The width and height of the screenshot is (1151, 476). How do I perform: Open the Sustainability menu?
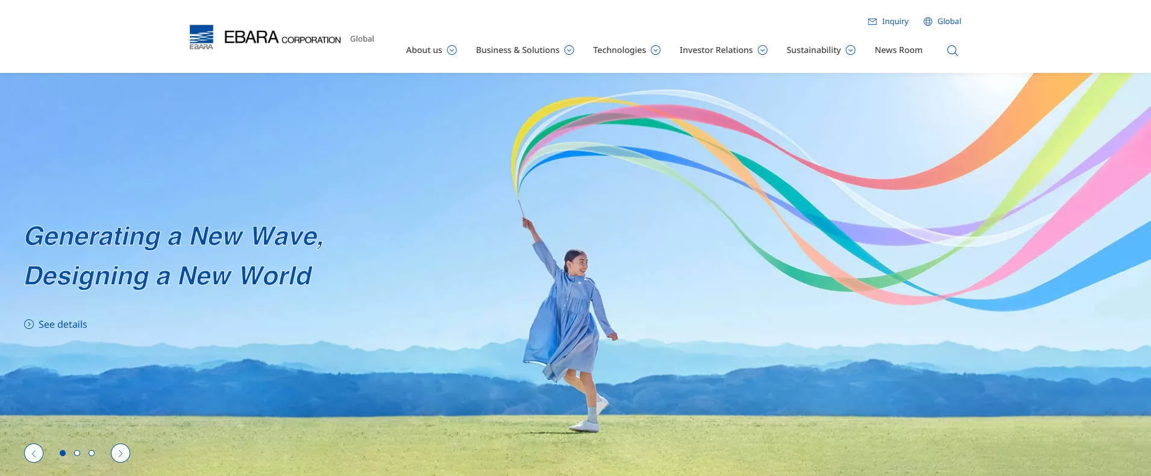coord(813,50)
